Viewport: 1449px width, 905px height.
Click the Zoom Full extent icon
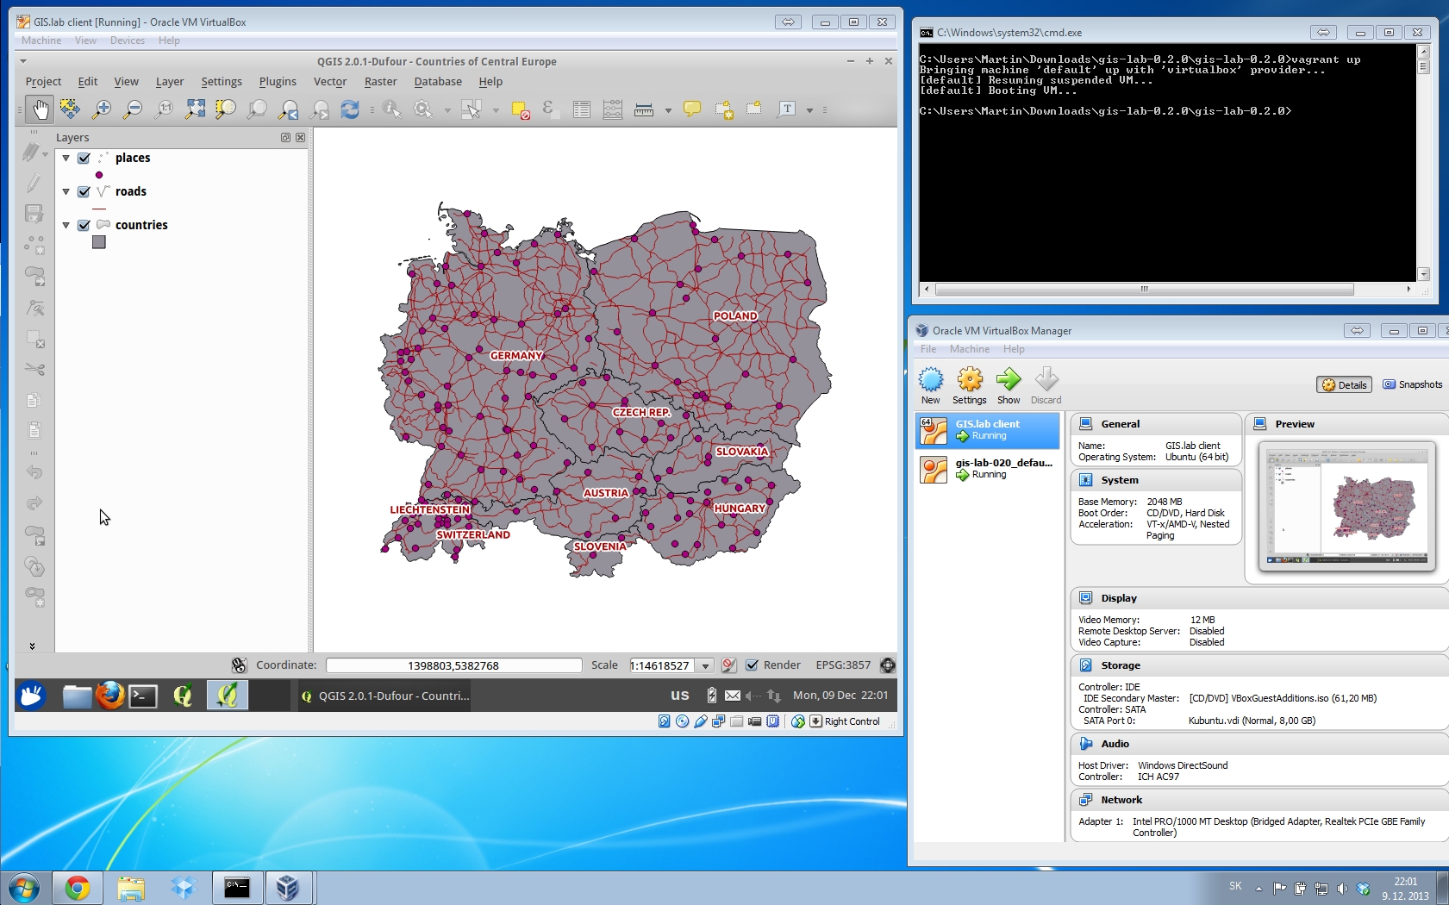[x=196, y=109]
